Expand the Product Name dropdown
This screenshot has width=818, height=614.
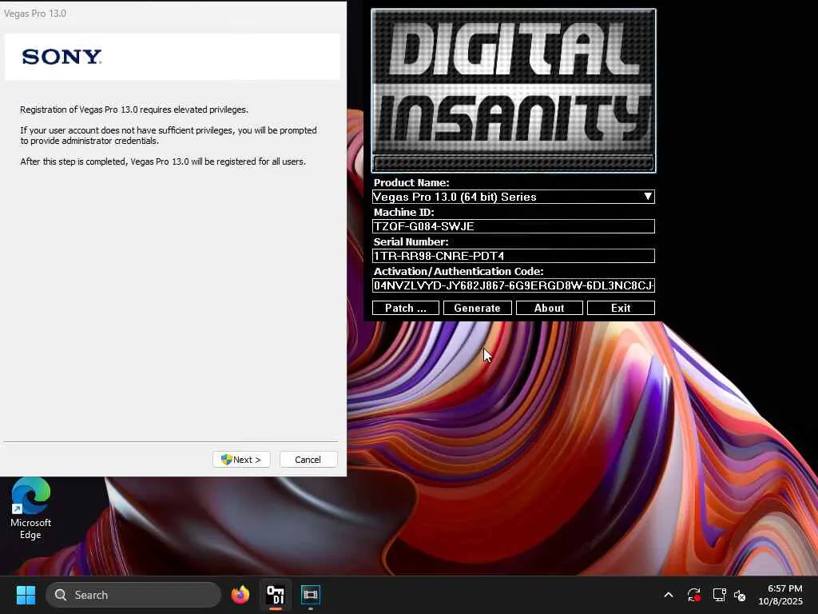pos(647,197)
